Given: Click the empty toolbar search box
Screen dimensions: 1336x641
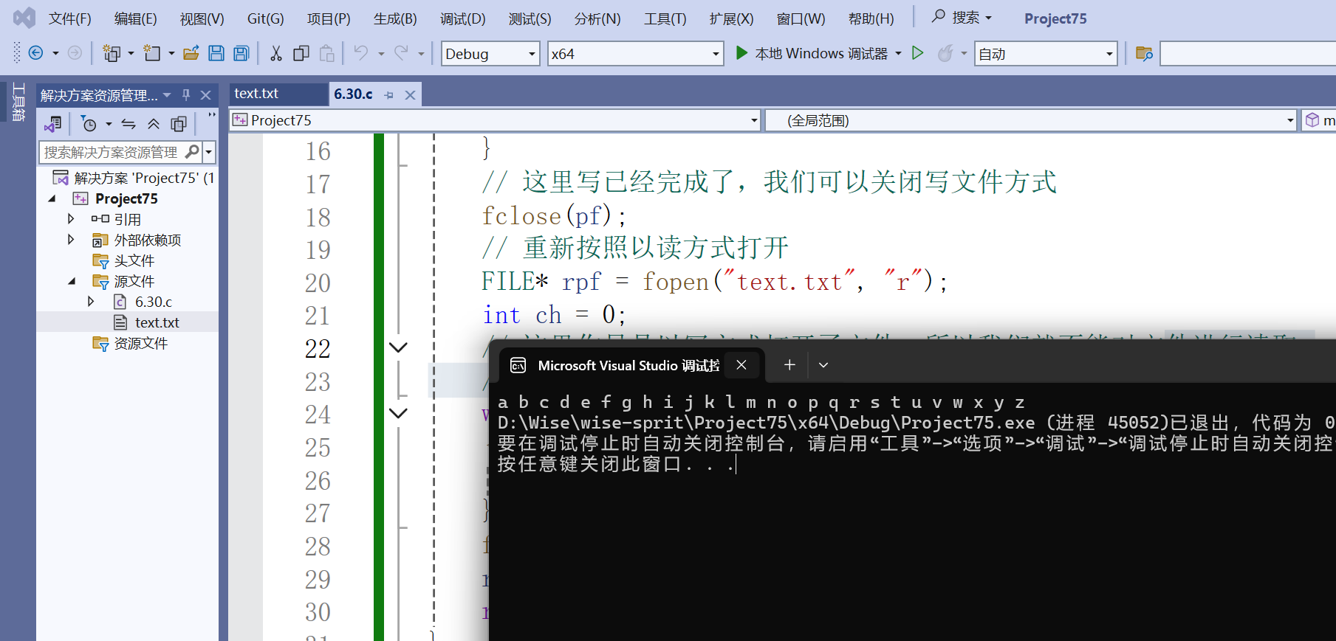Looking at the screenshot, I should [1248, 54].
